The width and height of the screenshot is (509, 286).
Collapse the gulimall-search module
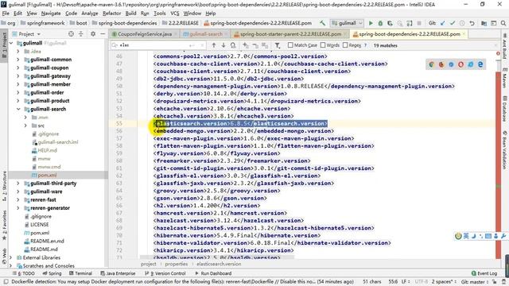(x=18, y=109)
